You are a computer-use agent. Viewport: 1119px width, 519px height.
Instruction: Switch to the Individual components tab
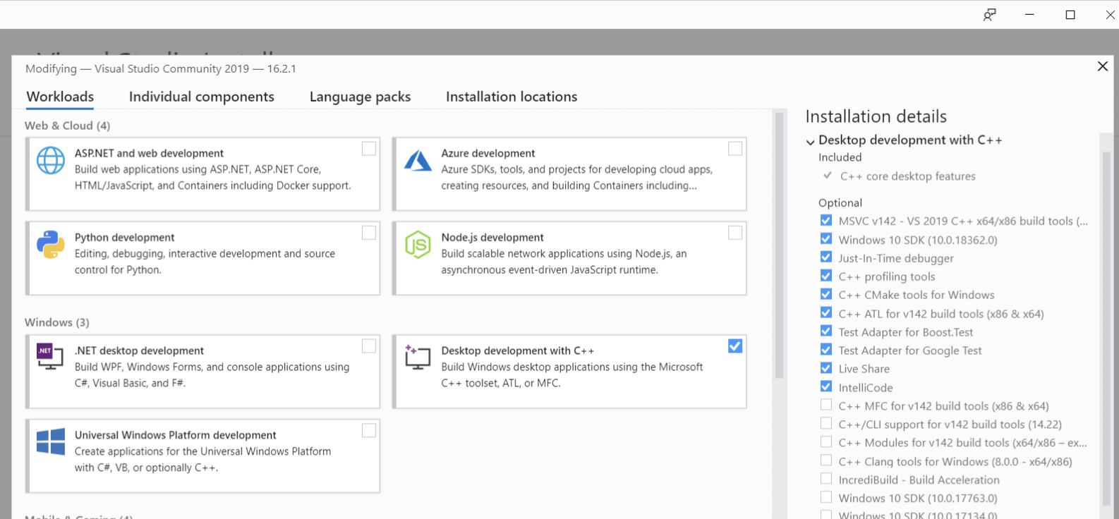click(x=201, y=97)
